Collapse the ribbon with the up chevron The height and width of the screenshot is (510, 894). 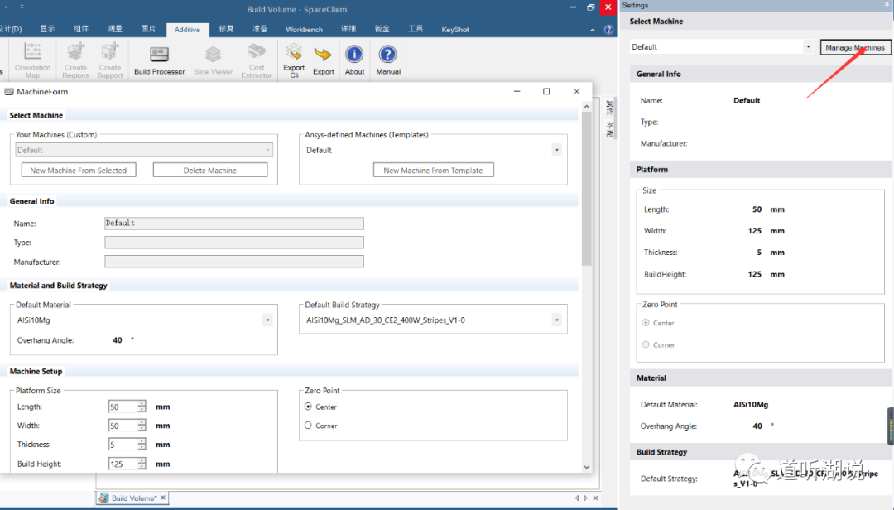(593, 30)
